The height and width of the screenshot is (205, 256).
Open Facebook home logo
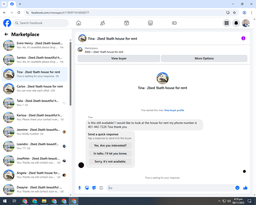pos(7,23)
